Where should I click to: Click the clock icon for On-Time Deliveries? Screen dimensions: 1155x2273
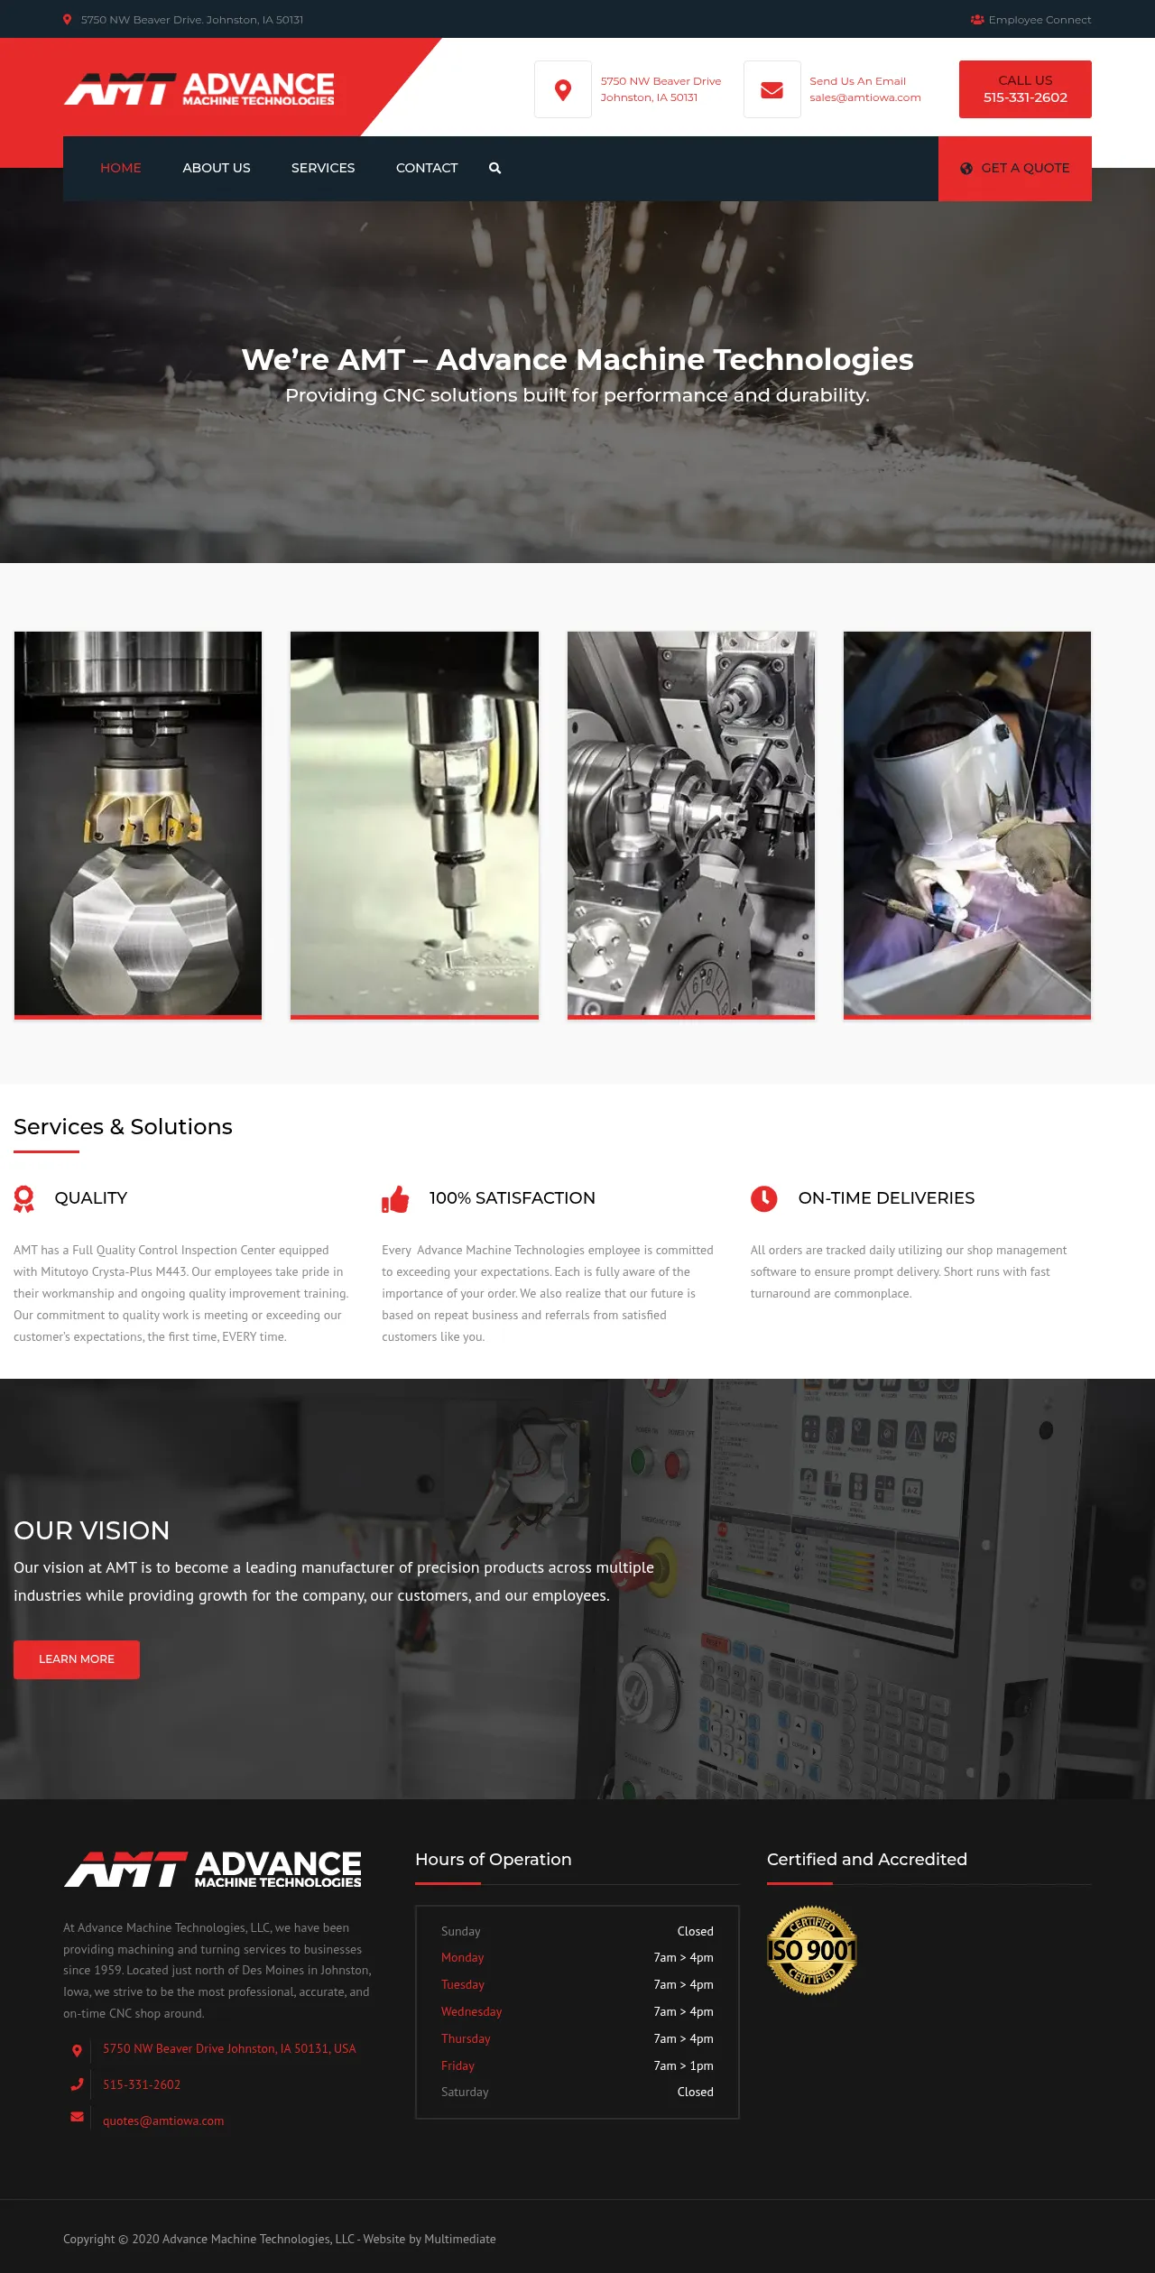click(x=763, y=1198)
